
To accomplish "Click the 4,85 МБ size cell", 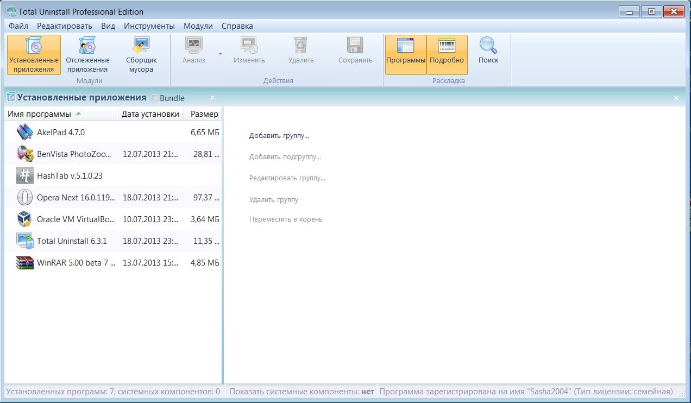I will coord(205,262).
